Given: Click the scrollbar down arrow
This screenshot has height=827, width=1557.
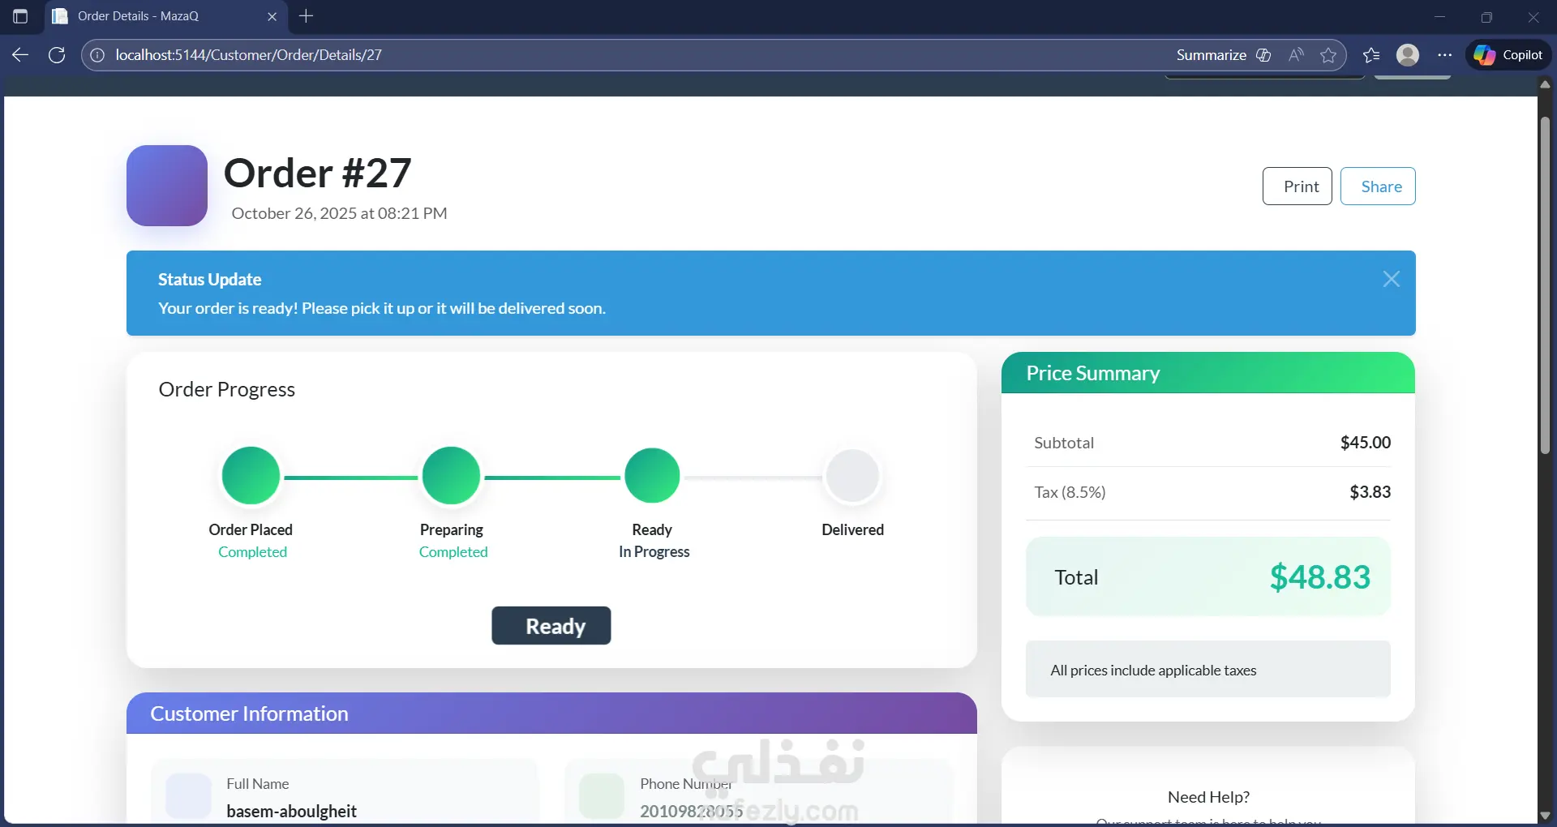Looking at the screenshot, I should point(1545,816).
